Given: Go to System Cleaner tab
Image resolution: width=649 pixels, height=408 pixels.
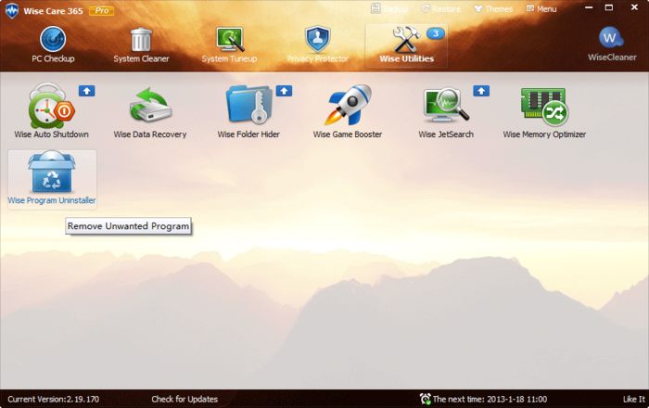Looking at the screenshot, I should point(141,45).
